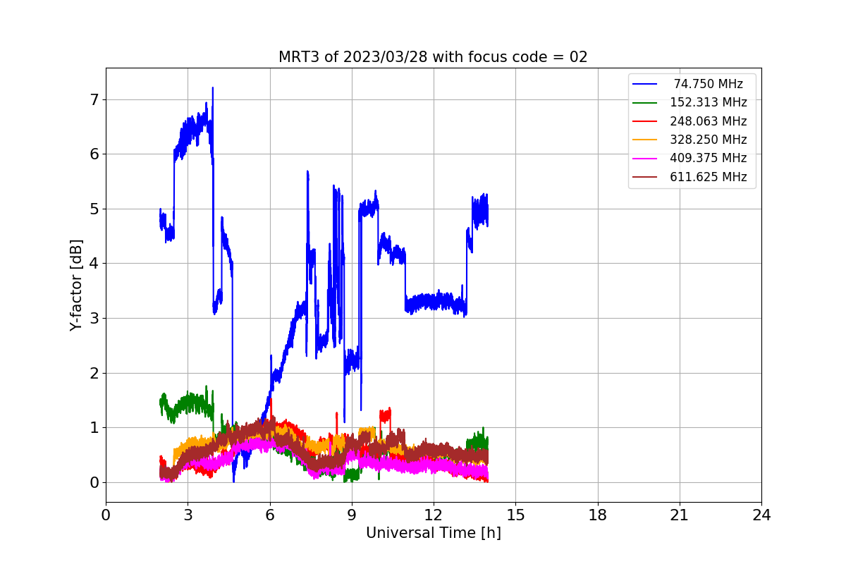846x564 pixels.
Task: Click the x-axis tick label '15'
Action: pyautogui.click(x=515, y=515)
